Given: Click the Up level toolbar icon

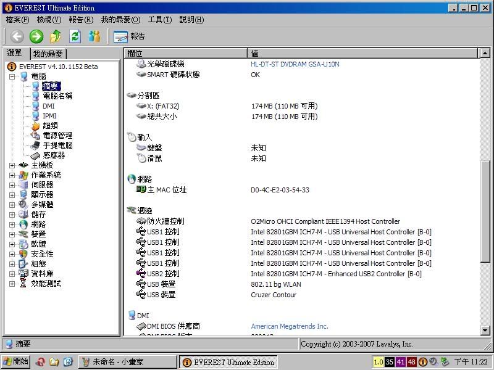Looking at the screenshot, I should click(56, 36).
